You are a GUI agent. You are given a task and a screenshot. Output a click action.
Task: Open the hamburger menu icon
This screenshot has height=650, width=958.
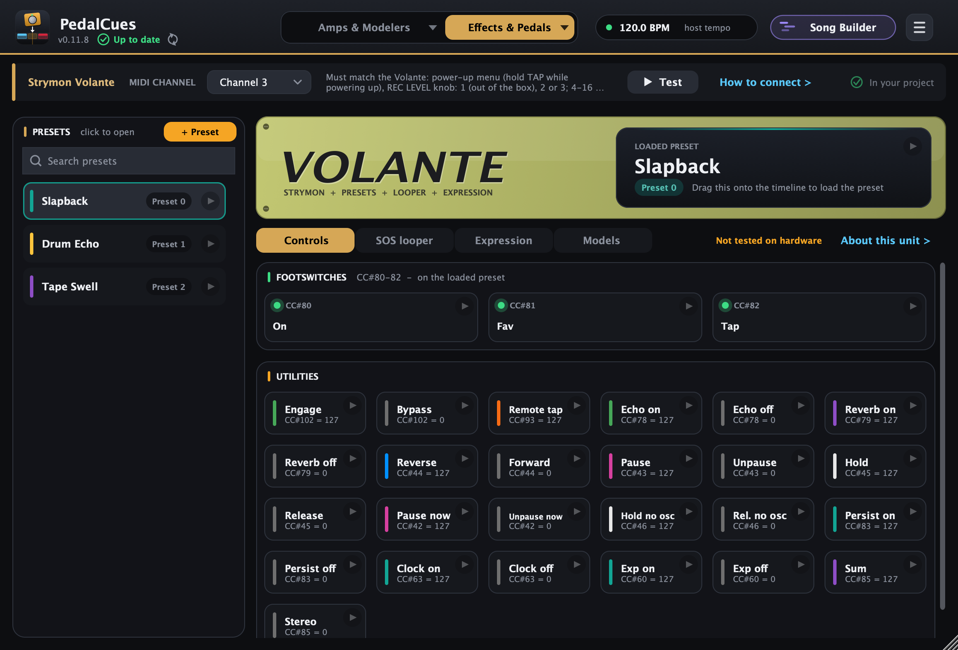pyautogui.click(x=919, y=27)
